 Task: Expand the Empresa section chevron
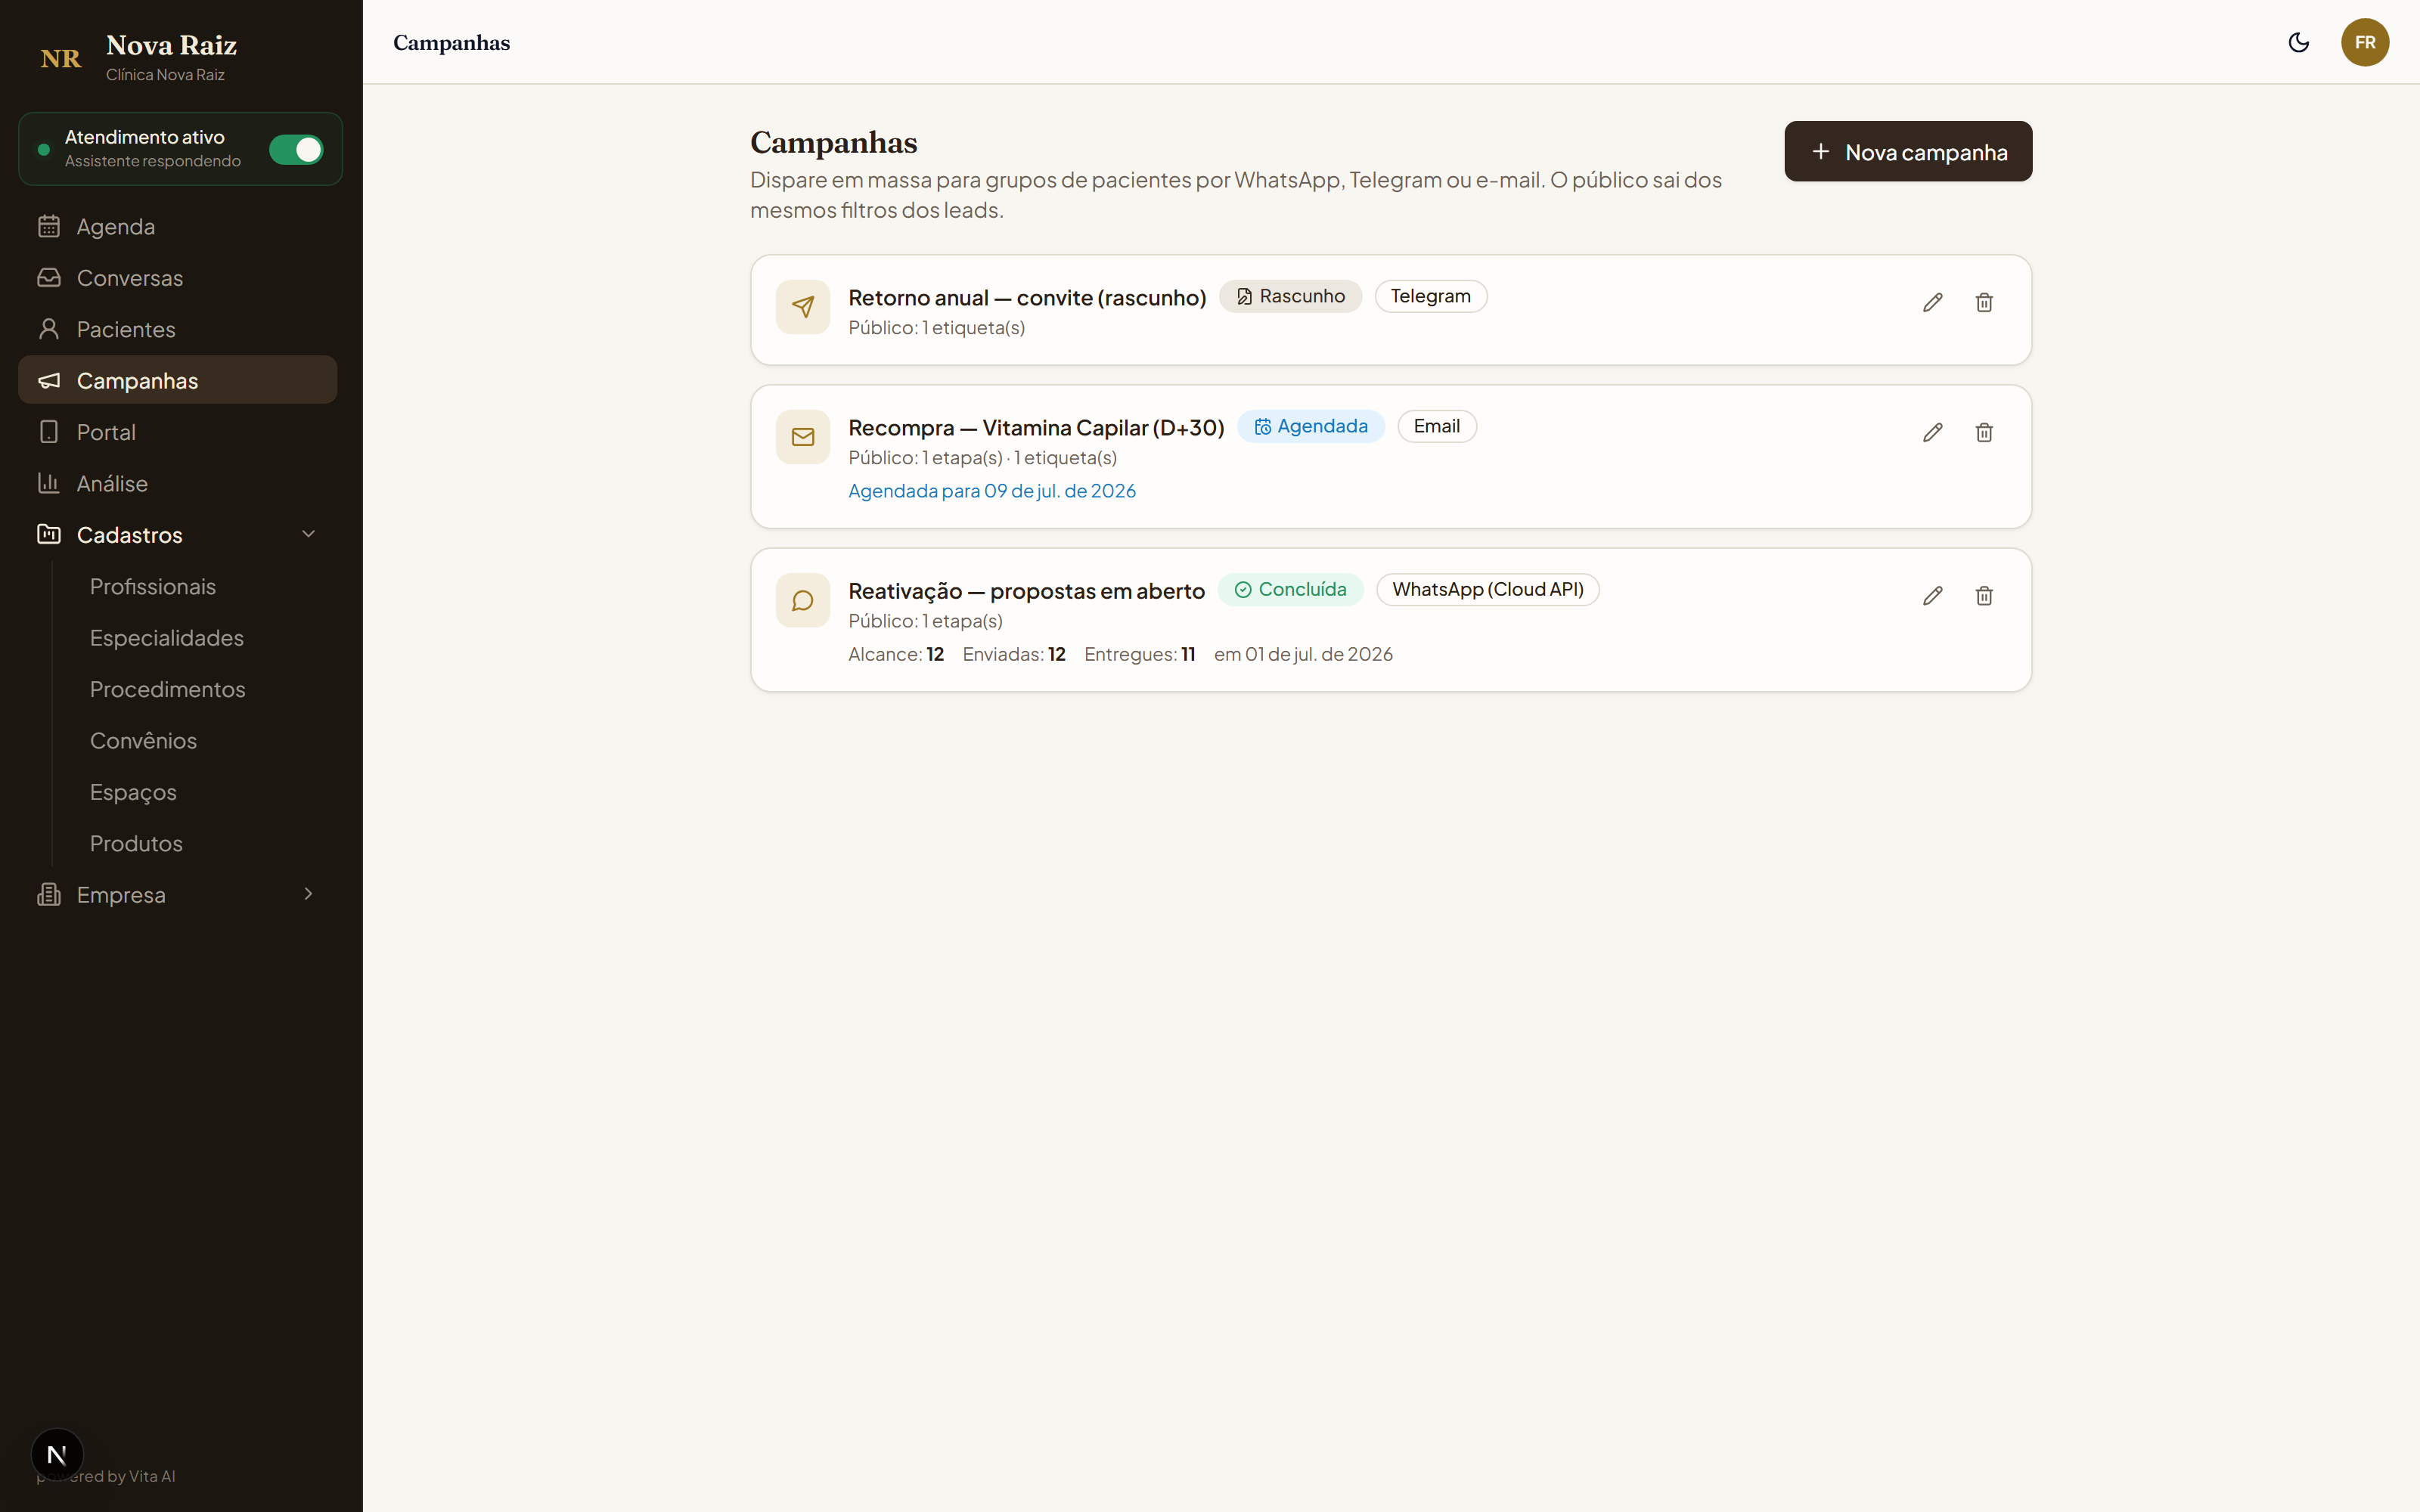(x=308, y=894)
